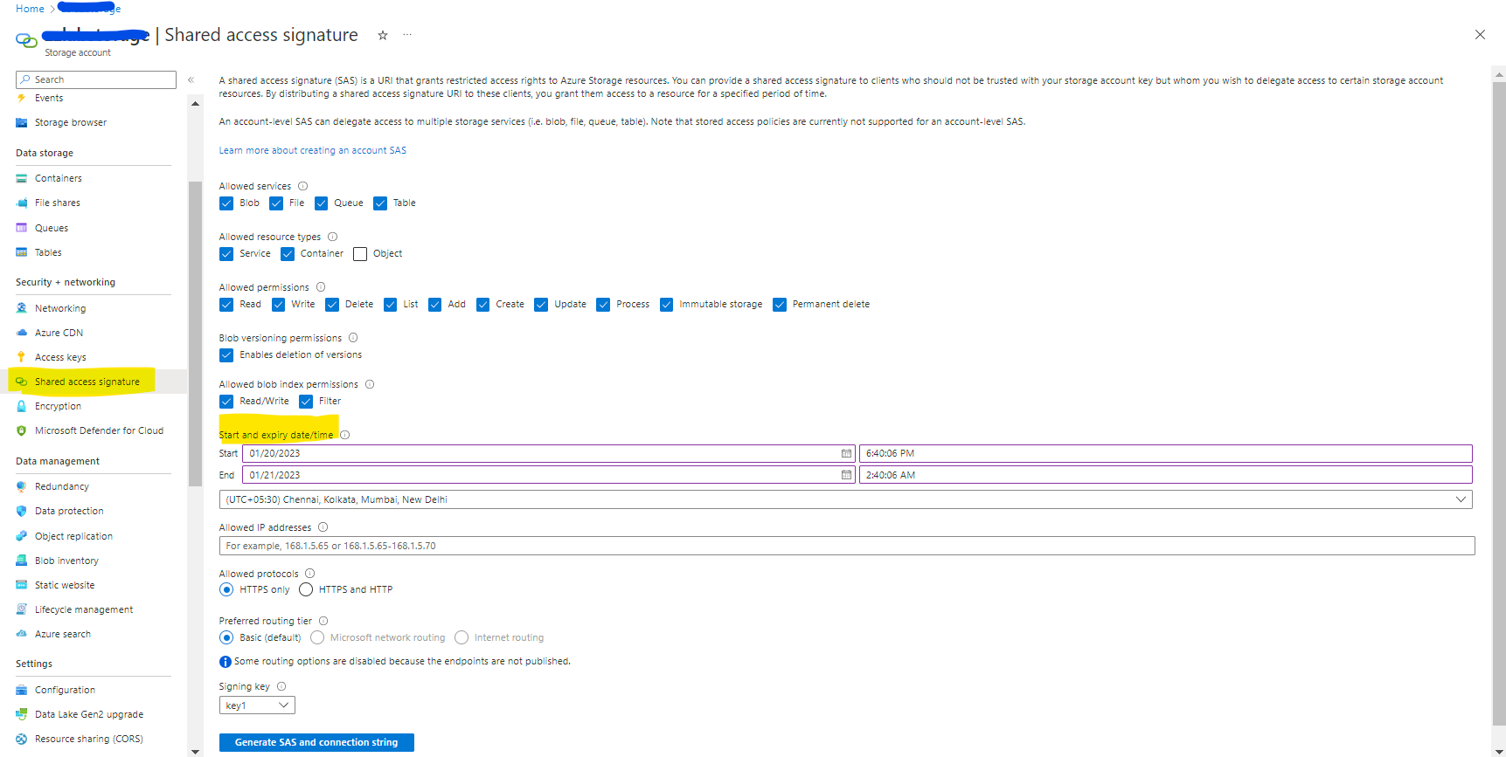Click the Static website icon

pos(22,585)
